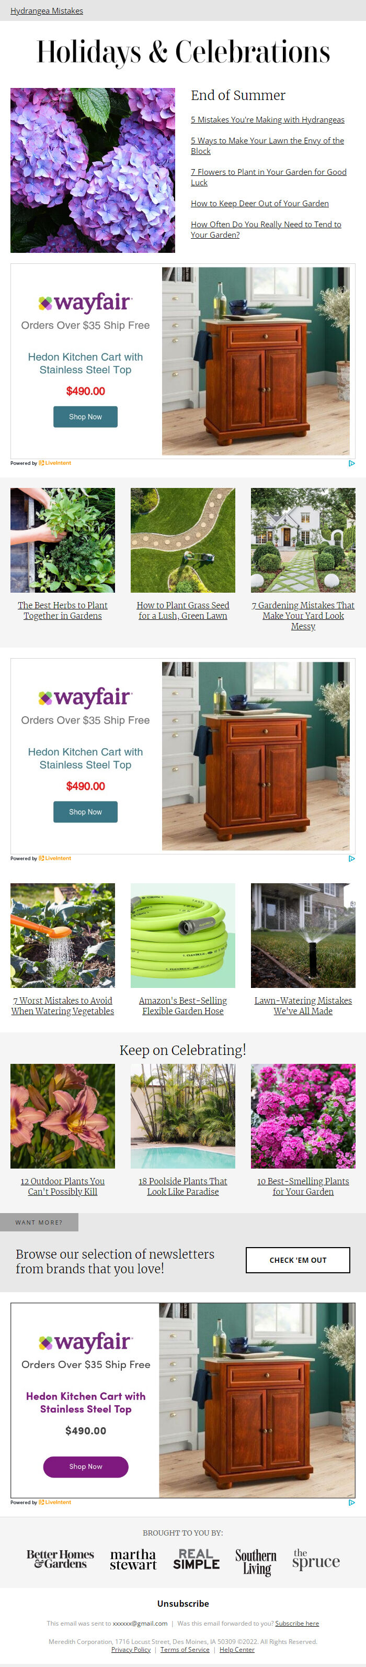Open the Martha Stewart logo
Image resolution: width=366 pixels, height=1667 pixels.
133,1560
